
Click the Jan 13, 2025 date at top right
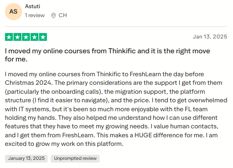210,37
